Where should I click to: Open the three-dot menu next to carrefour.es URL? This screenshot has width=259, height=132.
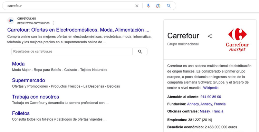pos(54,23)
